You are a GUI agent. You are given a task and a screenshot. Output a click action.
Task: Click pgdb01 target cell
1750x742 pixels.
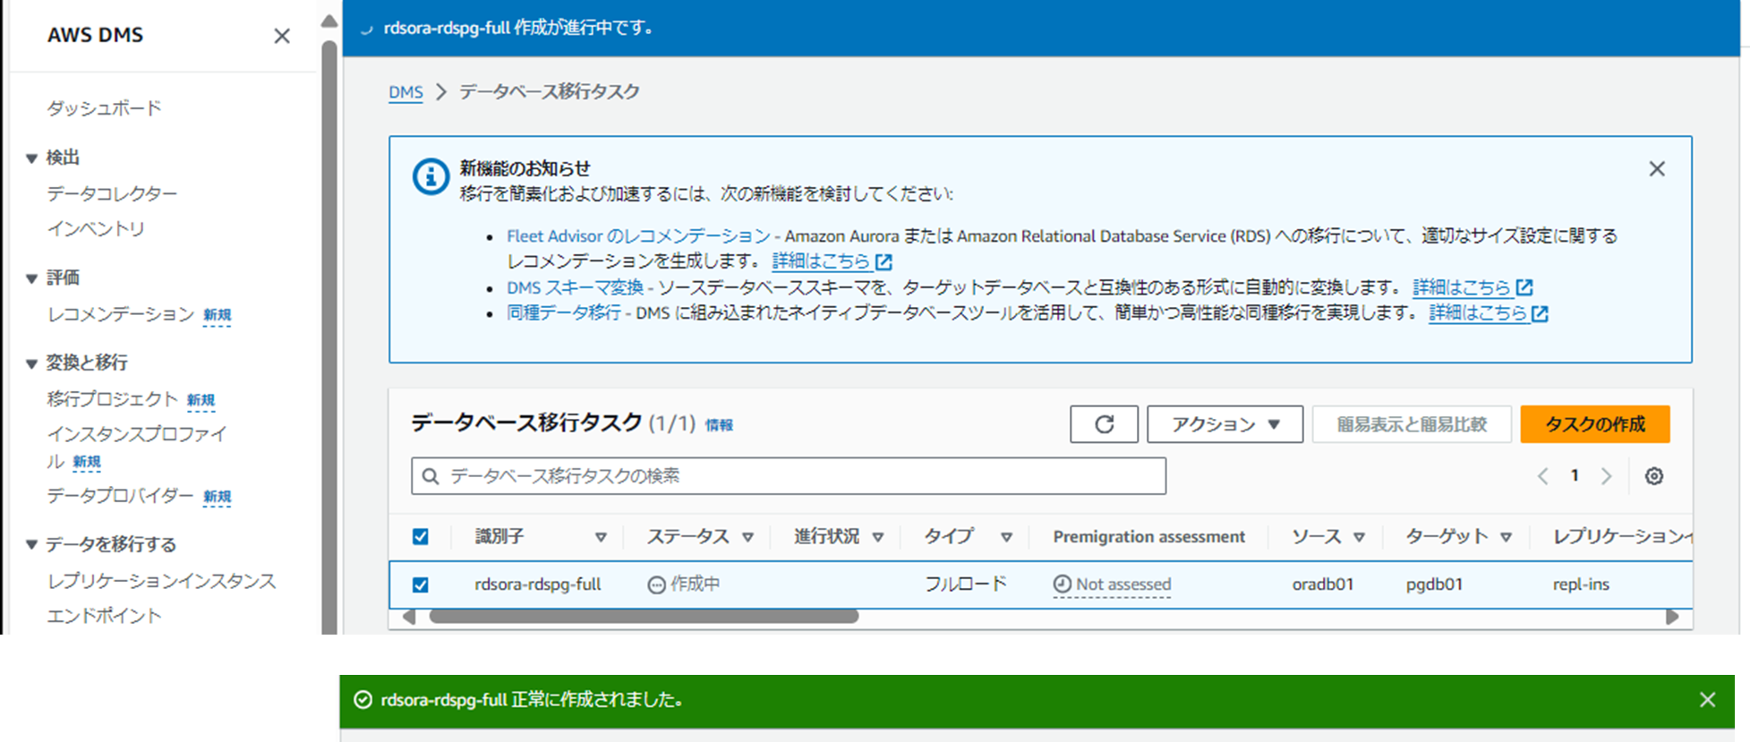tap(1434, 584)
